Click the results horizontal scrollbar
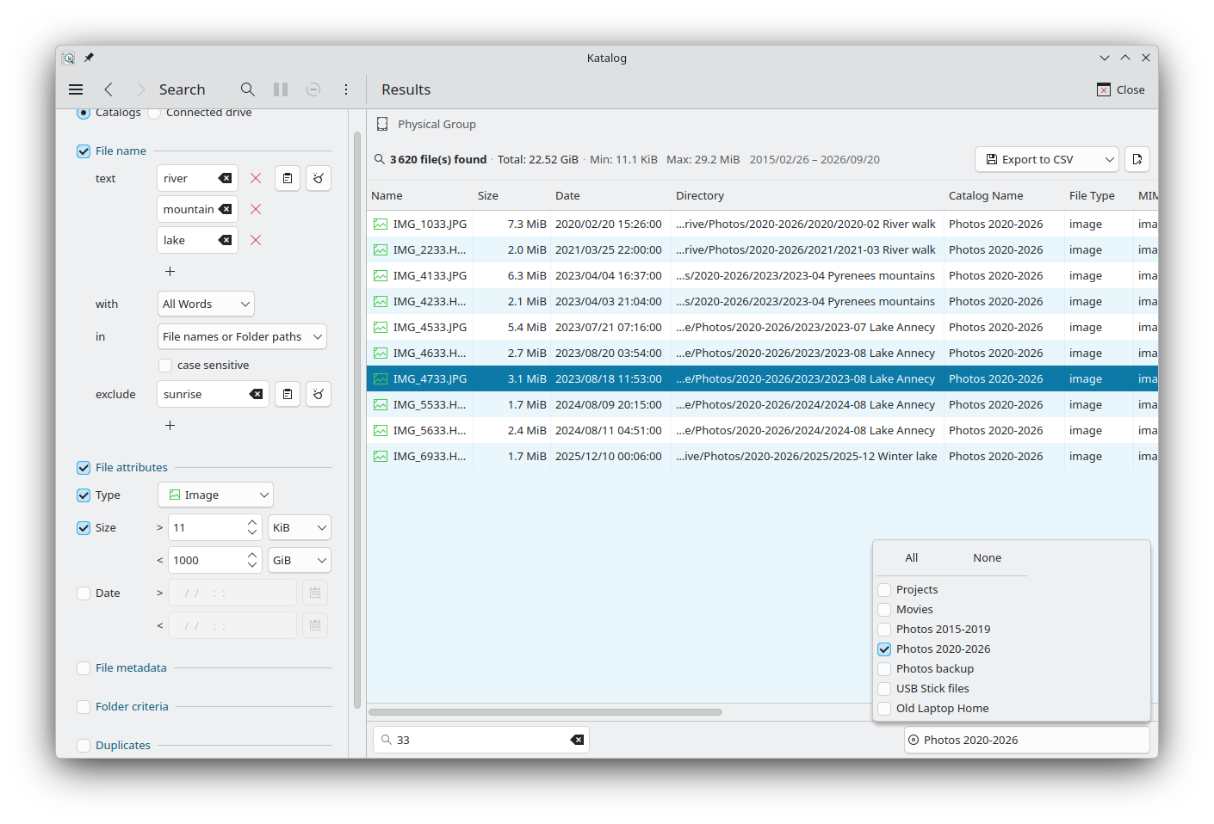The image size is (1214, 824). pyautogui.click(x=545, y=712)
